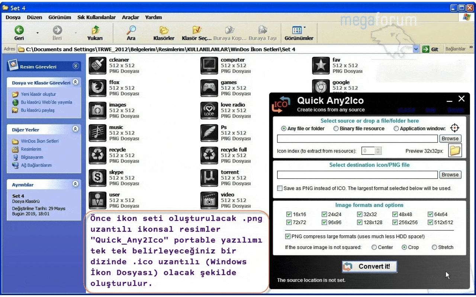Select the ffox icon file
The width and height of the screenshot is (476, 297).
(98, 88)
